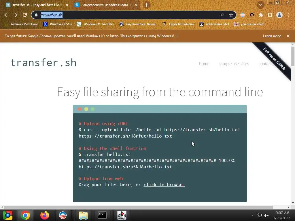The image size is (295, 221).
Task: Open the network tray icon
Action: 260,216
